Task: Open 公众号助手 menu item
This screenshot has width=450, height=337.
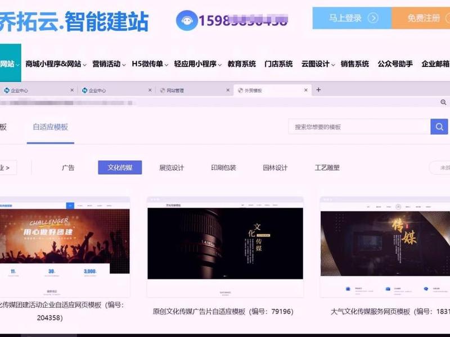Action: tap(395, 64)
